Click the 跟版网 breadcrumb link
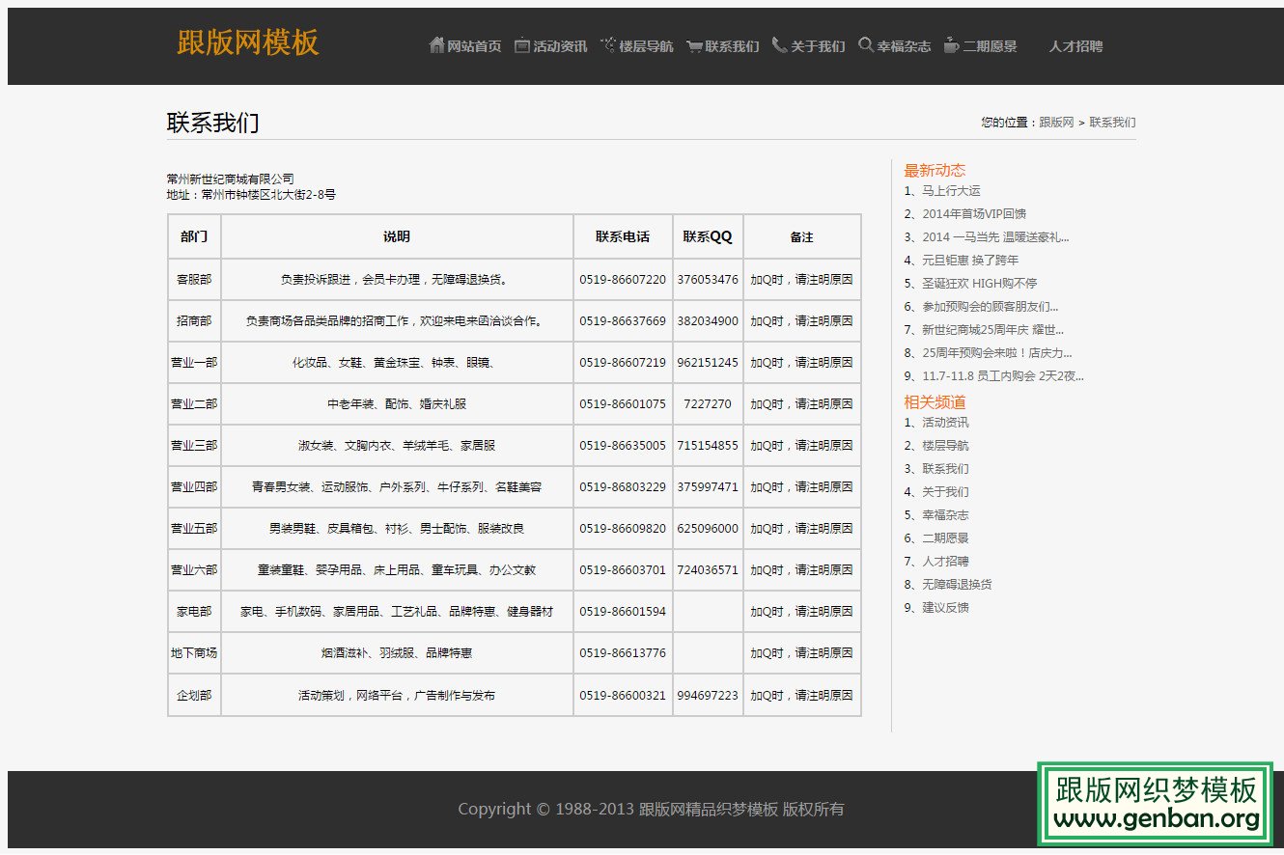The image size is (1284, 855). coord(1055,122)
